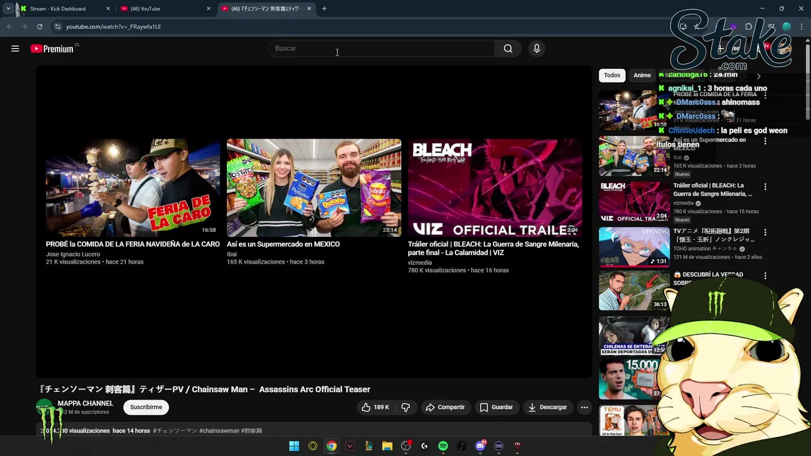Open the sidebar BLEACH trailer thumbnail

[x=634, y=201]
